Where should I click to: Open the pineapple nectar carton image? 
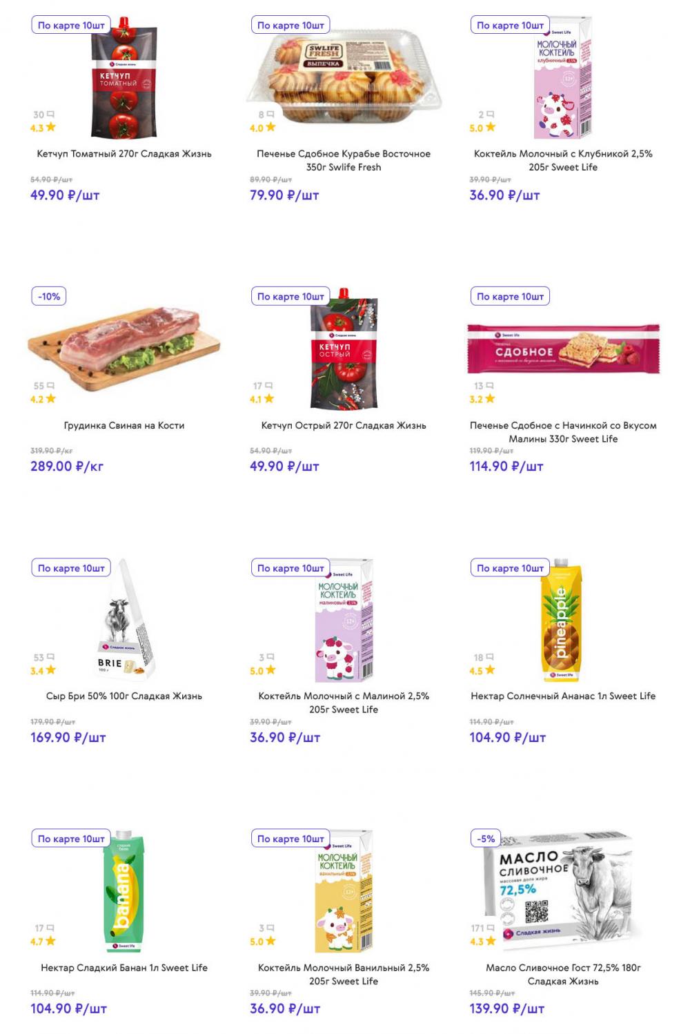(x=562, y=621)
